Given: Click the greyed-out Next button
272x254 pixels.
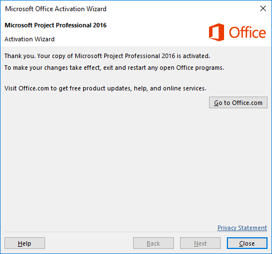Looking at the screenshot, I should click(200, 243).
